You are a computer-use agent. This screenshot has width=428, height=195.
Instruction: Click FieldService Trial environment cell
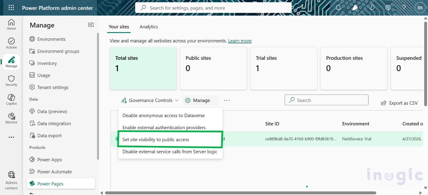click(357, 139)
